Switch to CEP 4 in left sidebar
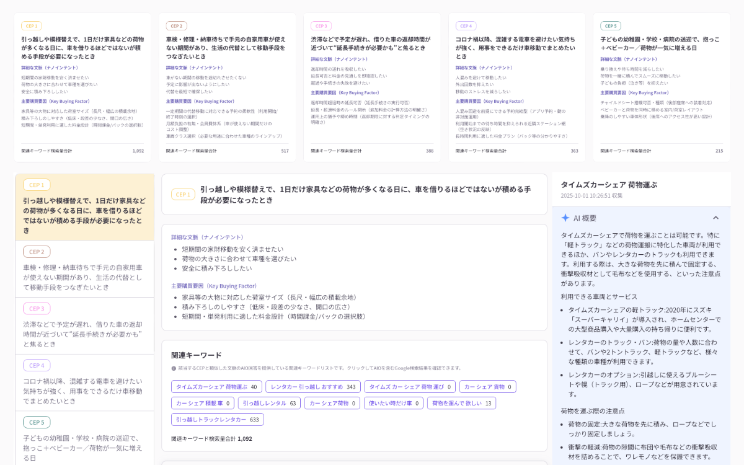Screen dimensions: 744x465 click(84, 383)
